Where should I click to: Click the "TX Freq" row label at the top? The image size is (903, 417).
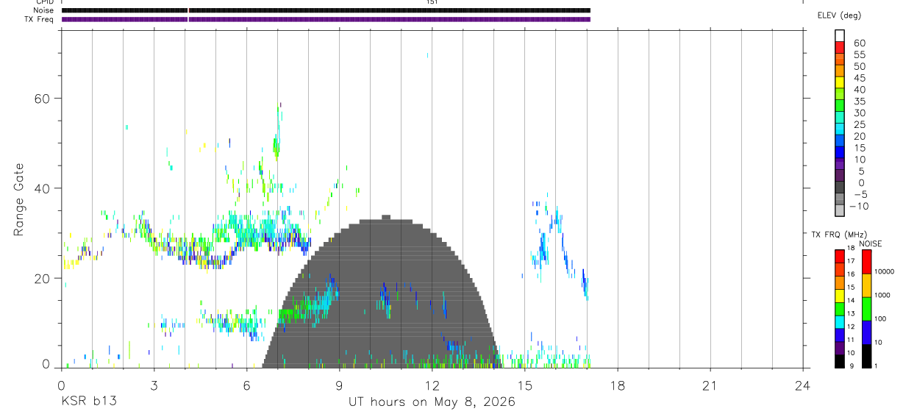click(x=40, y=19)
